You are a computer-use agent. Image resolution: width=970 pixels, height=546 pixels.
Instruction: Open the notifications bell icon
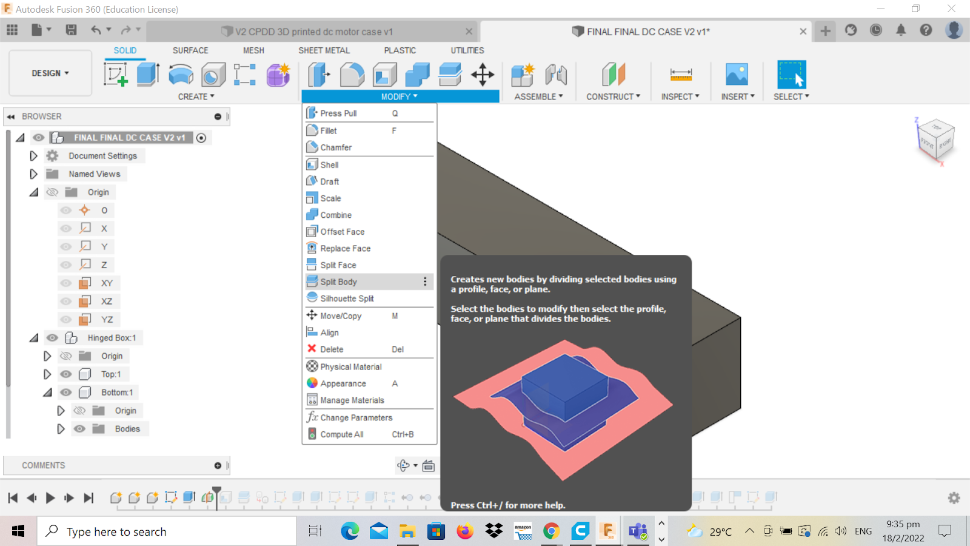(901, 30)
